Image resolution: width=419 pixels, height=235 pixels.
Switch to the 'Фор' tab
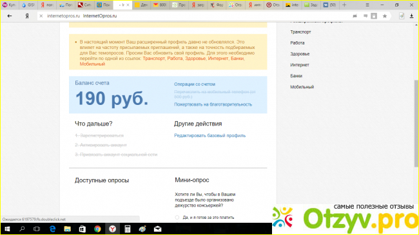click(x=217, y=5)
